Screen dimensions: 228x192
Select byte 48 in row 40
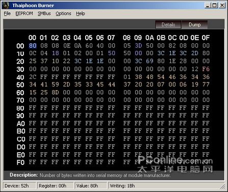tap(149, 77)
